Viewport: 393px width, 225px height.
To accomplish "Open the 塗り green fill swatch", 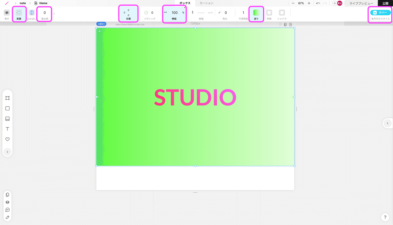I will (256, 13).
